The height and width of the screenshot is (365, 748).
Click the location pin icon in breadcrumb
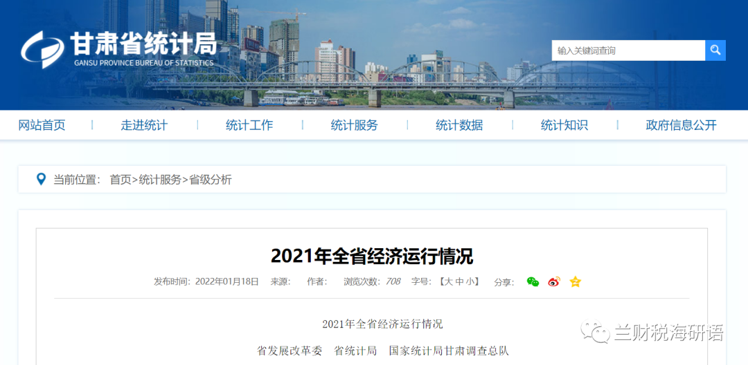(42, 180)
